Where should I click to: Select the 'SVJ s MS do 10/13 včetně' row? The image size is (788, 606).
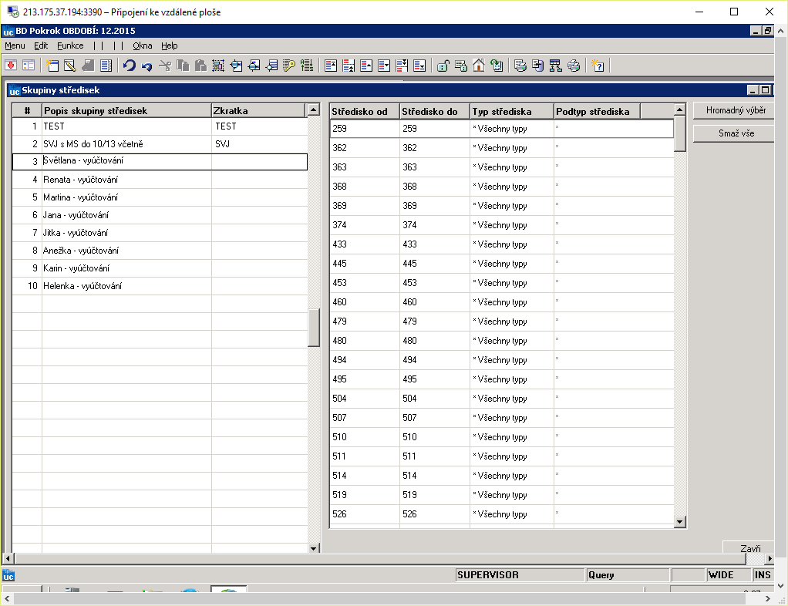[160, 144]
